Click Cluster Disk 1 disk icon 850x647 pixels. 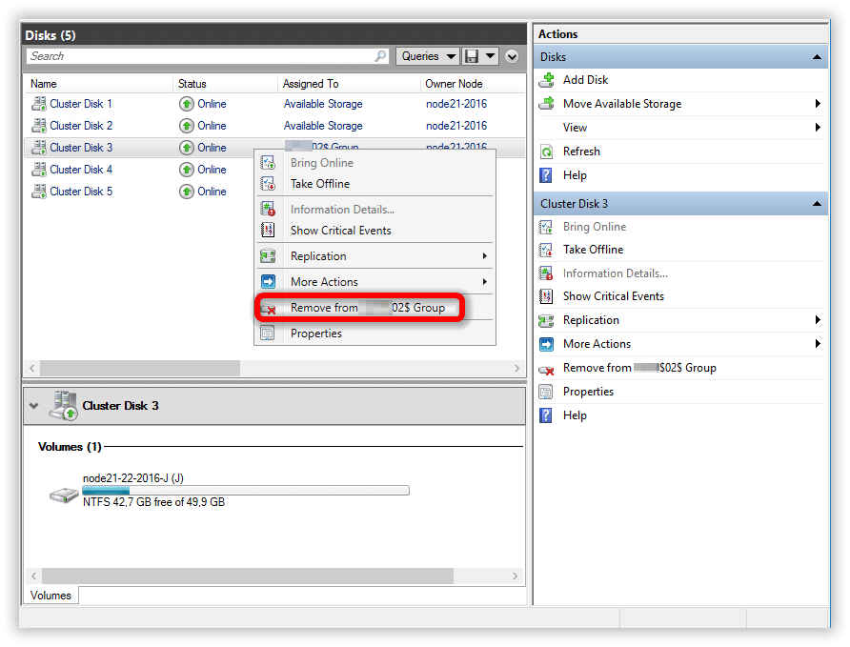(x=39, y=104)
